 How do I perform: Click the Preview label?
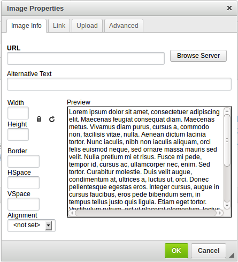coord(79,102)
